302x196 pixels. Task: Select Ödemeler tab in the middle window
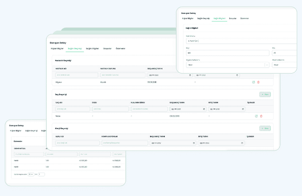tap(120, 49)
